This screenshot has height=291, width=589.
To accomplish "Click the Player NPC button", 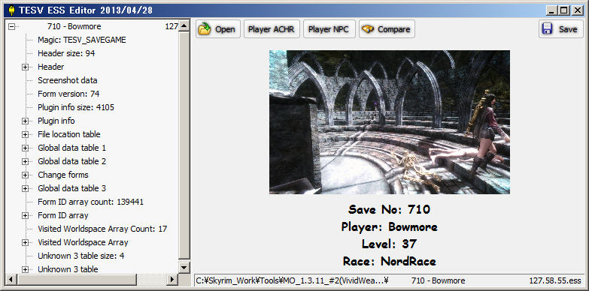I will 329,29.
